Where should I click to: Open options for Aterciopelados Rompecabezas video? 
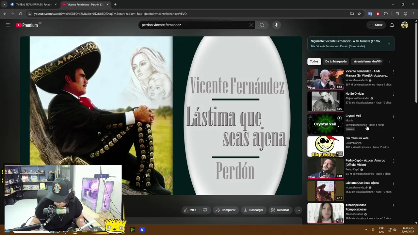[x=393, y=206]
